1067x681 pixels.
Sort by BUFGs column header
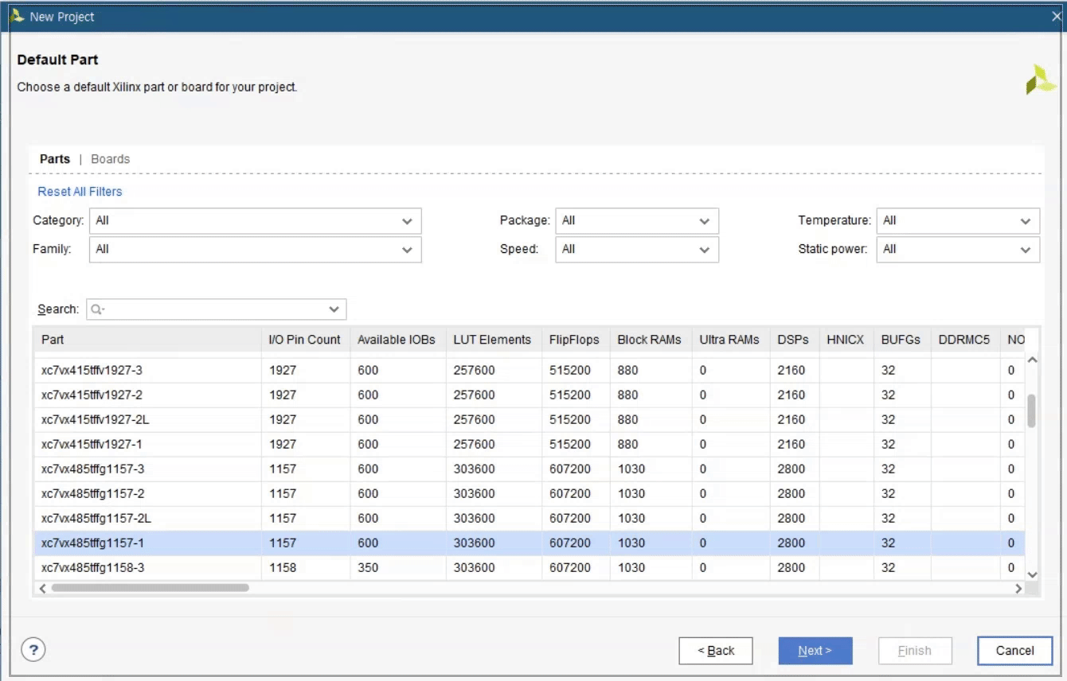click(x=901, y=340)
